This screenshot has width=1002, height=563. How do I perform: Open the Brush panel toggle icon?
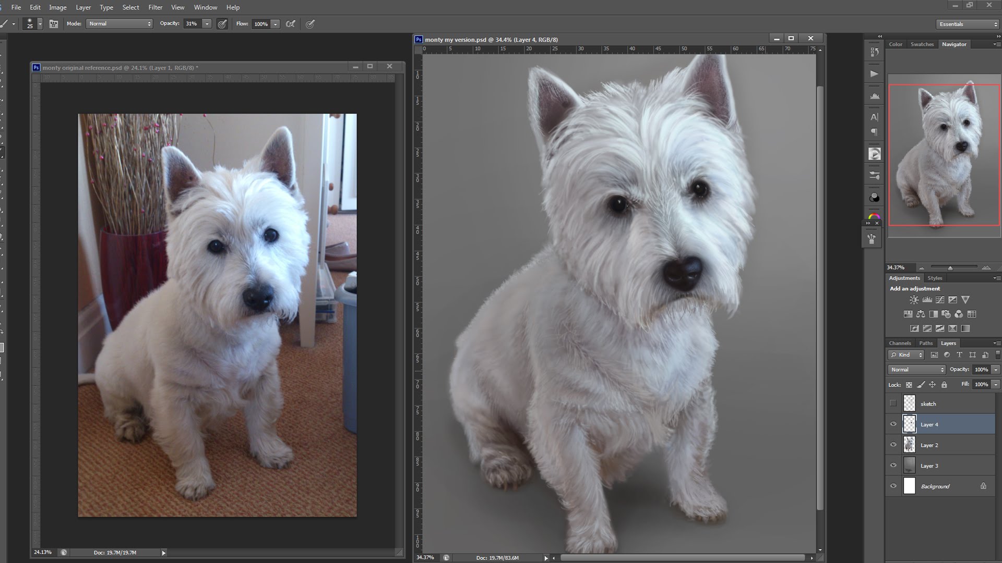(54, 24)
